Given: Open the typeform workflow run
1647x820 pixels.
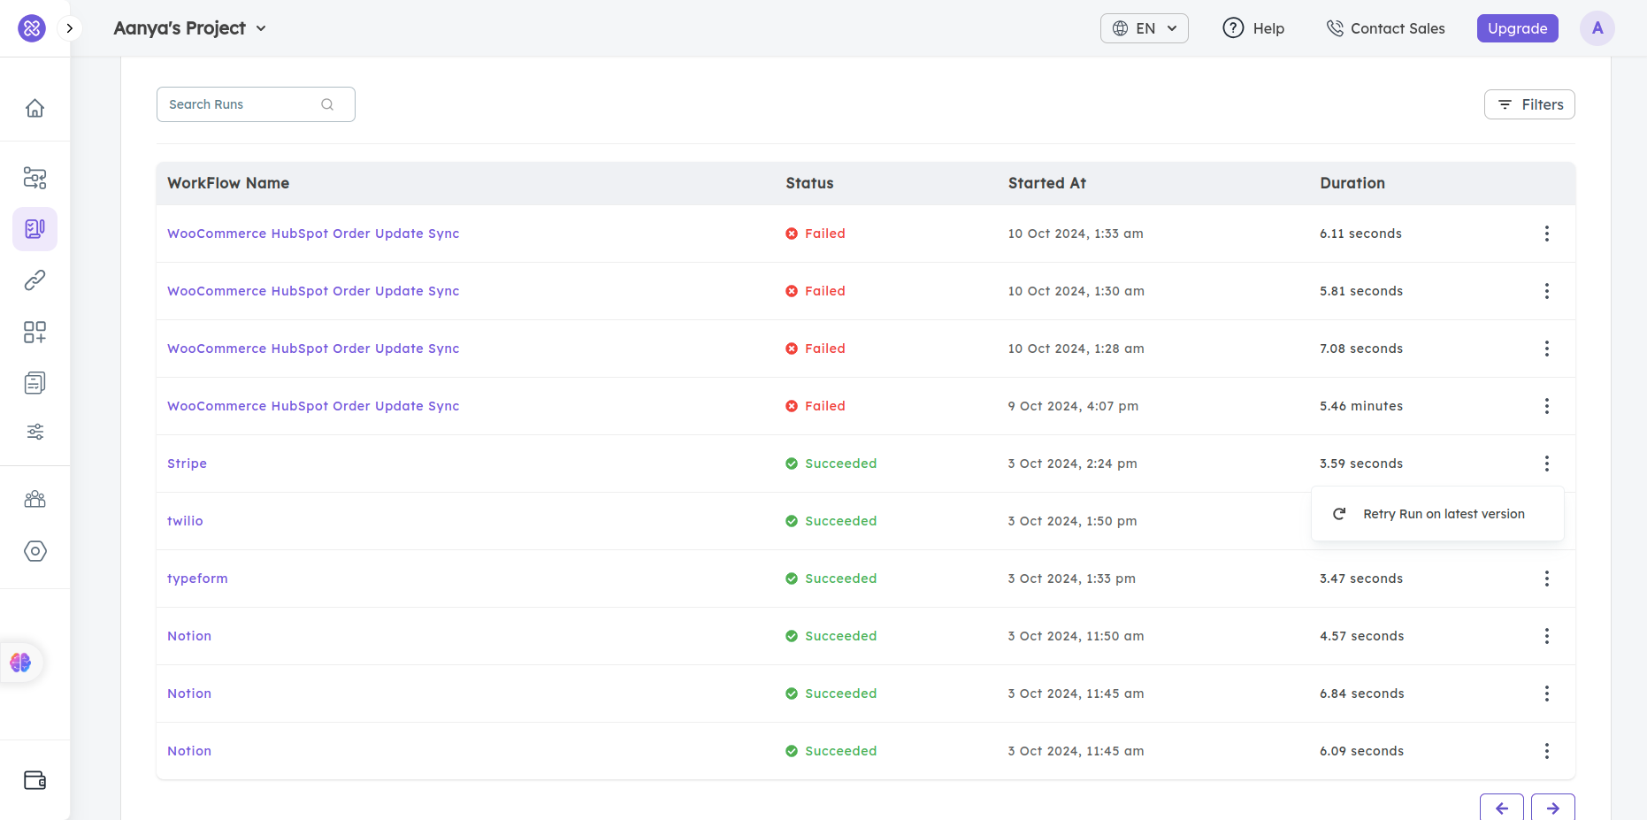Looking at the screenshot, I should click(197, 579).
